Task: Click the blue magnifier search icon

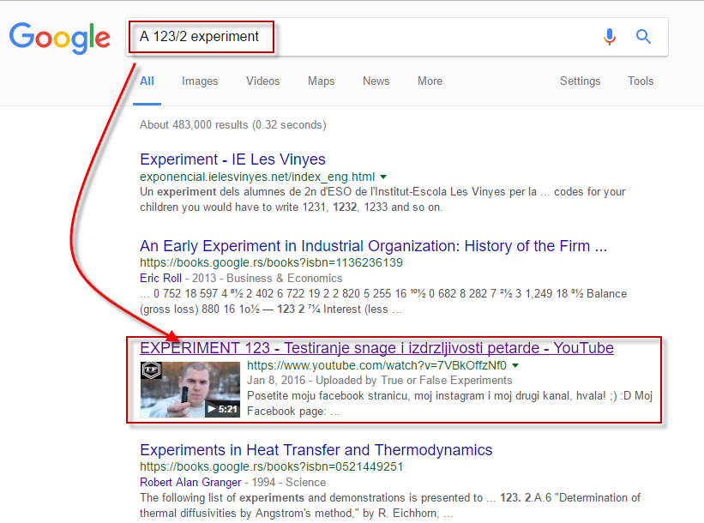Action: pos(643,36)
